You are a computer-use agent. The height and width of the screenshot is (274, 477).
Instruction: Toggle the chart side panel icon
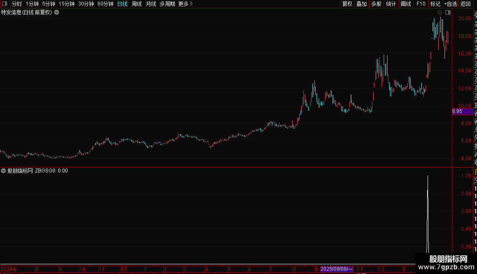[x=448, y=13]
